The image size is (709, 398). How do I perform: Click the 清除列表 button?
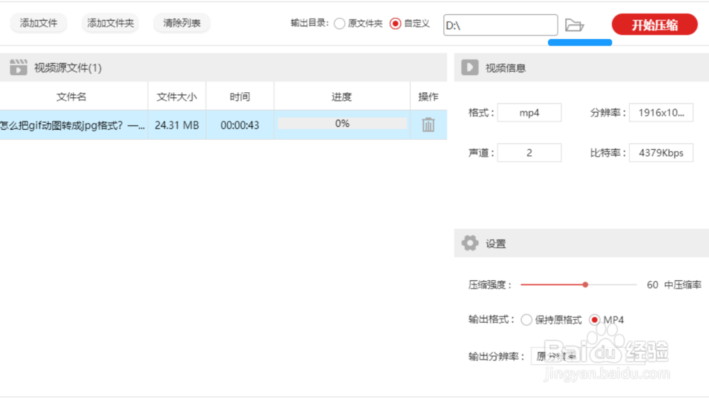pyautogui.click(x=182, y=23)
